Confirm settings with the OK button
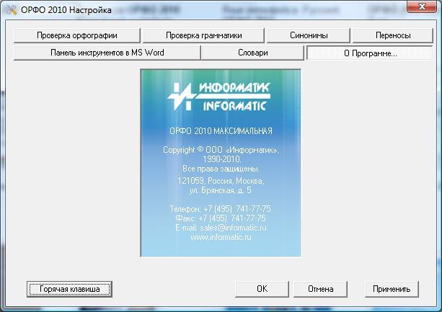Viewport: 442px width, 312px height. pos(262,289)
